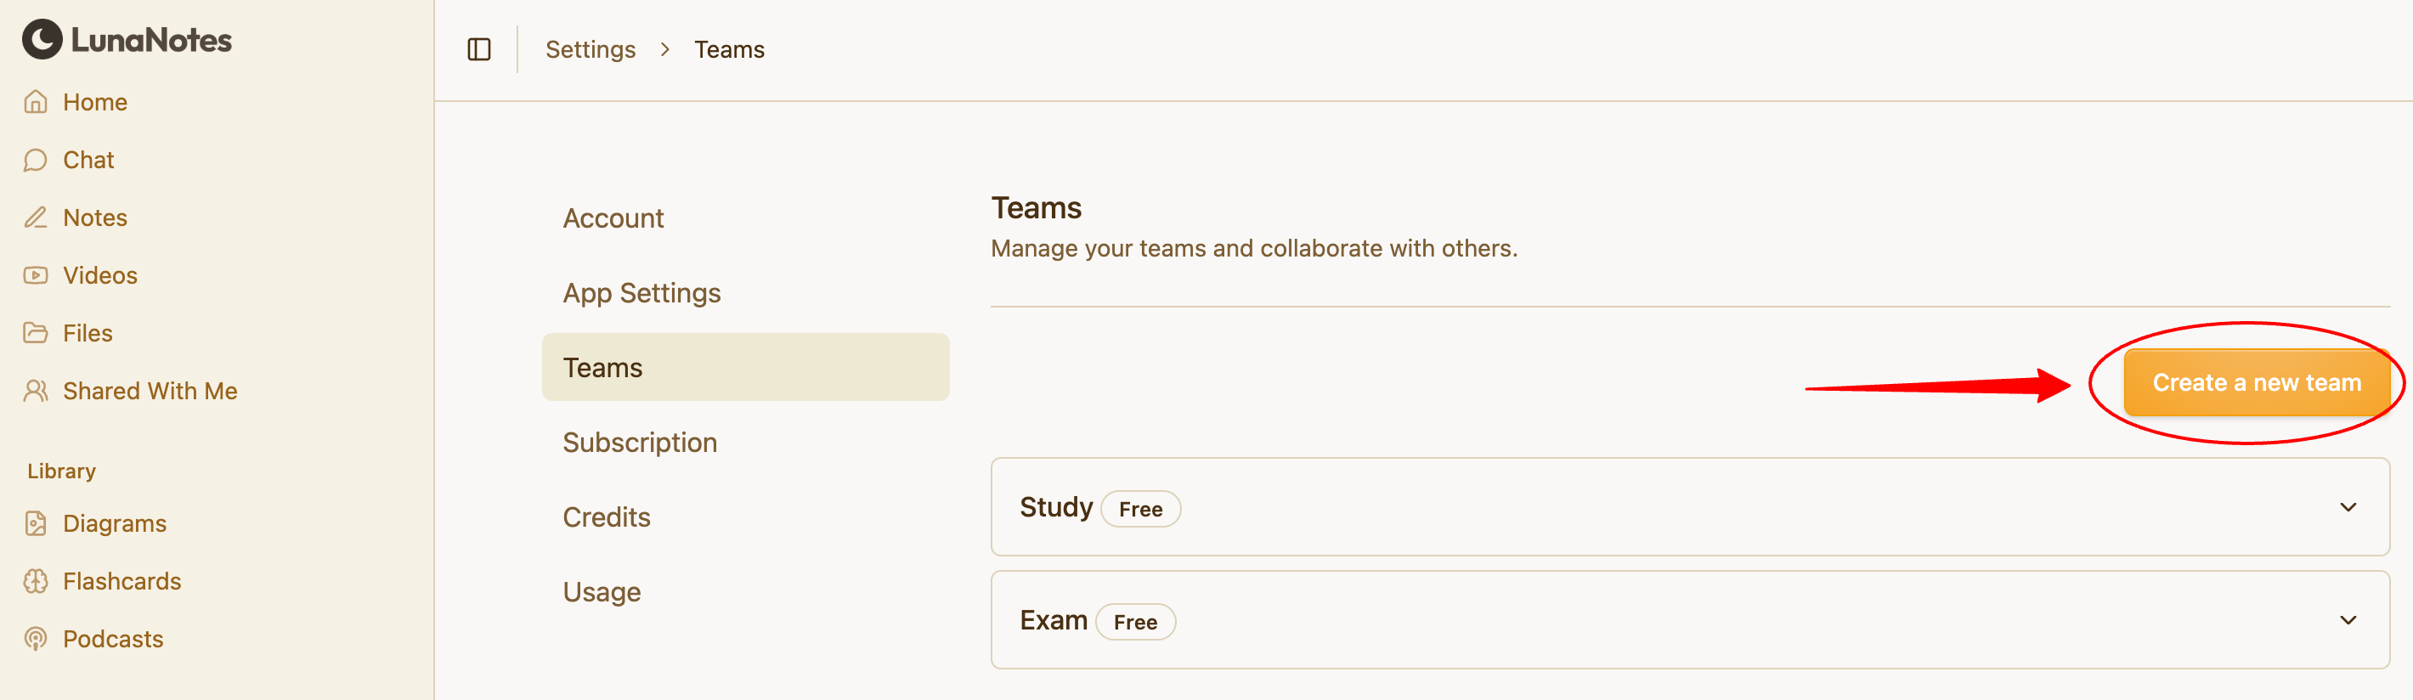Click the Home house icon
This screenshot has height=700, width=2413.
pyautogui.click(x=36, y=102)
